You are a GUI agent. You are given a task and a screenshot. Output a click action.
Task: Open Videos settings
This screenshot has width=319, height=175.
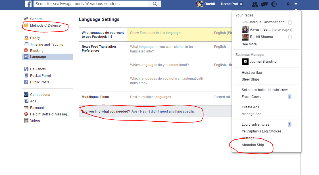pyautogui.click(x=35, y=121)
